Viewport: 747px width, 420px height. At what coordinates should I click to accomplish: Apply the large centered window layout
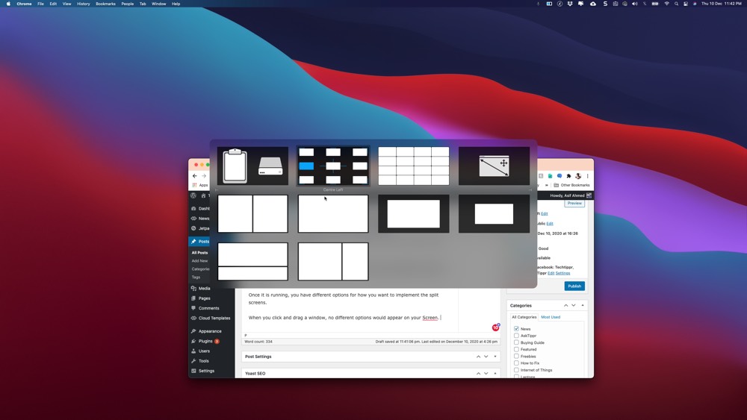pyautogui.click(x=414, y=213)
